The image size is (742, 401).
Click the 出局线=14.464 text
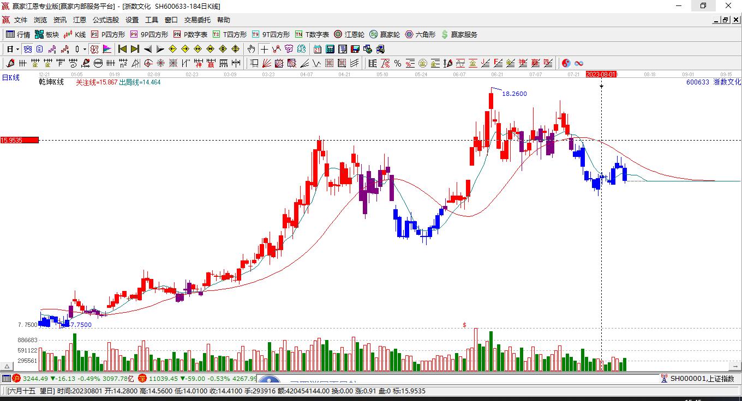point(140,82)
